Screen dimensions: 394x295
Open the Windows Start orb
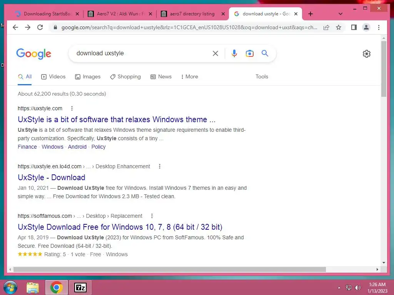10,287
